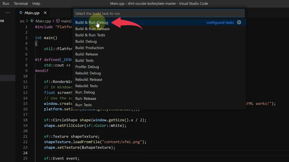Click the main() symbol cube icon in breadcrumb

58,21
